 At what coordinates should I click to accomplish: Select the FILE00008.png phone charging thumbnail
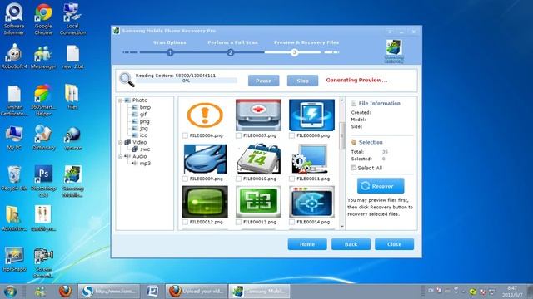[311, 115]
